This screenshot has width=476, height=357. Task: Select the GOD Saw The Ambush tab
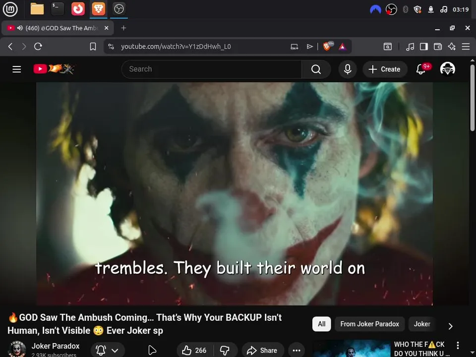click(x=58, y=28)
